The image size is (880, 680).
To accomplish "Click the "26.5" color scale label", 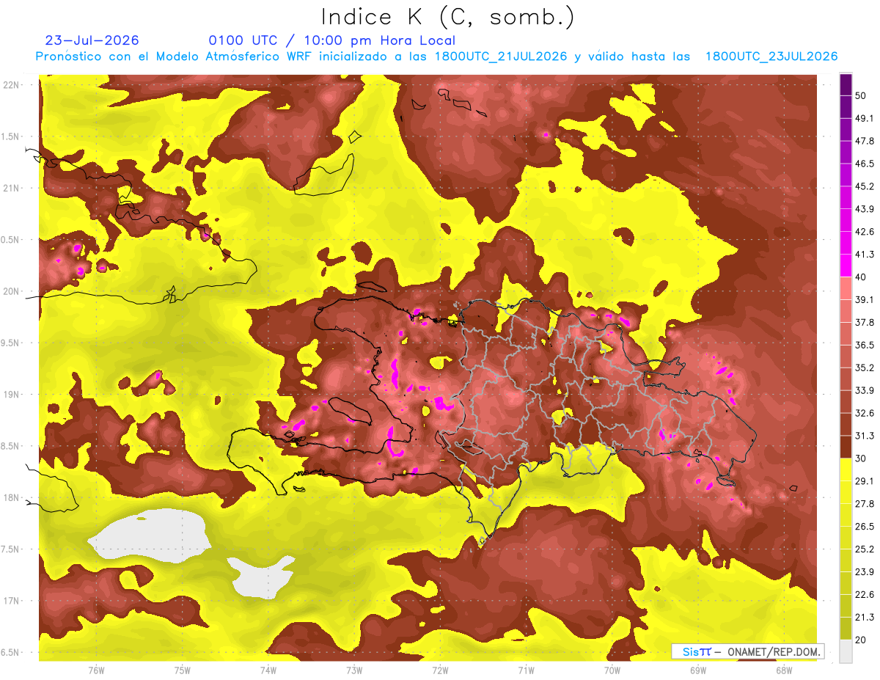I will coord(865,526).
